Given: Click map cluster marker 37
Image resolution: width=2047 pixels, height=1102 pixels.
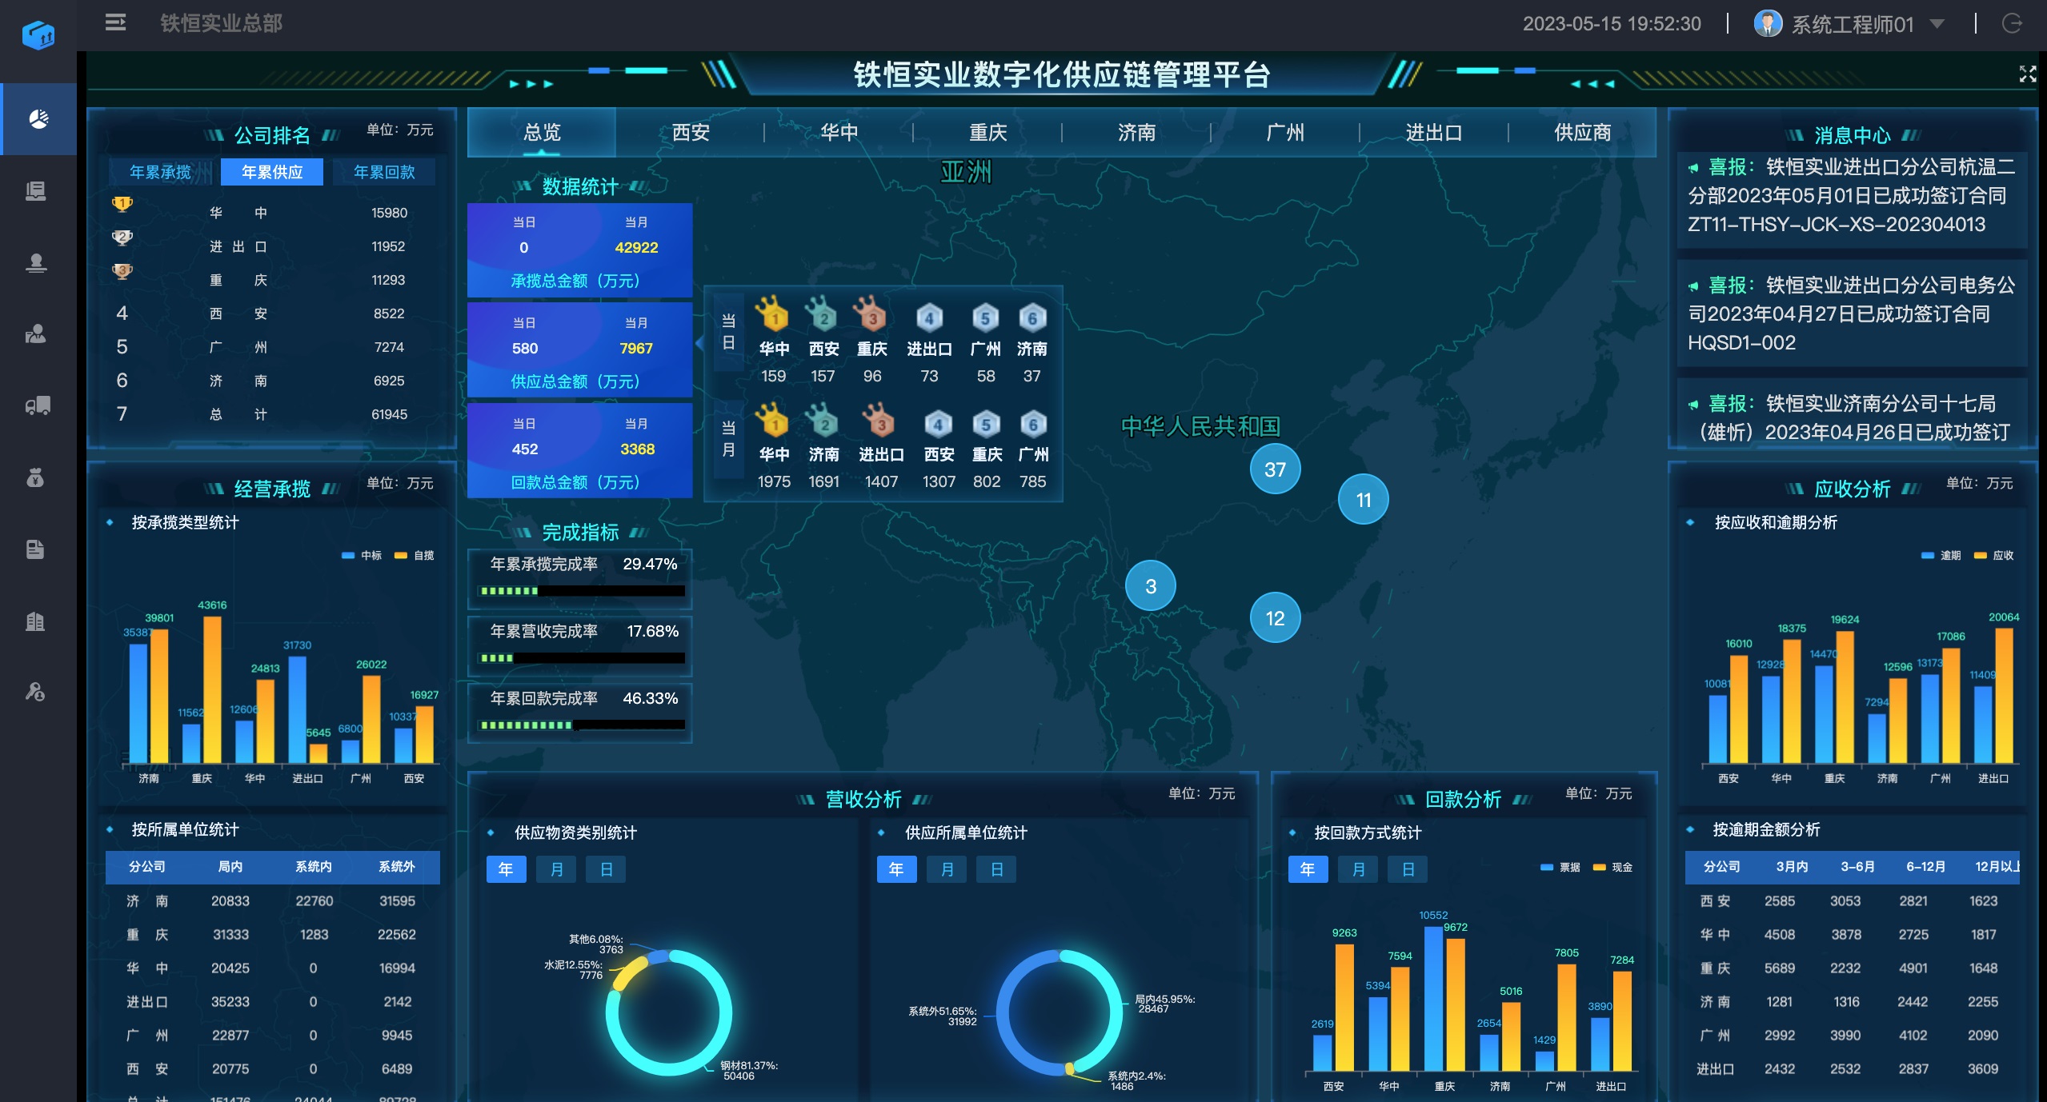Looking at the screenshot, I should 1275,469.
